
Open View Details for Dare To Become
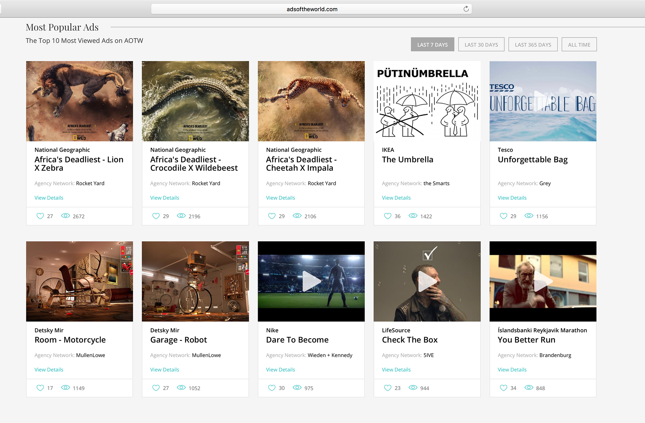281,370
